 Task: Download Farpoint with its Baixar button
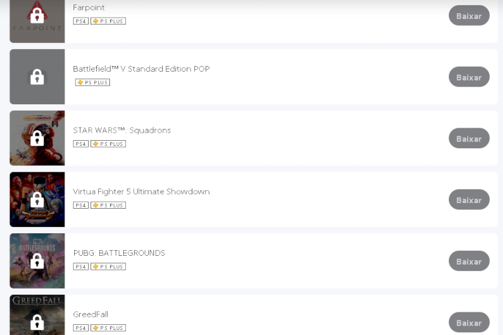click(469, 16)
